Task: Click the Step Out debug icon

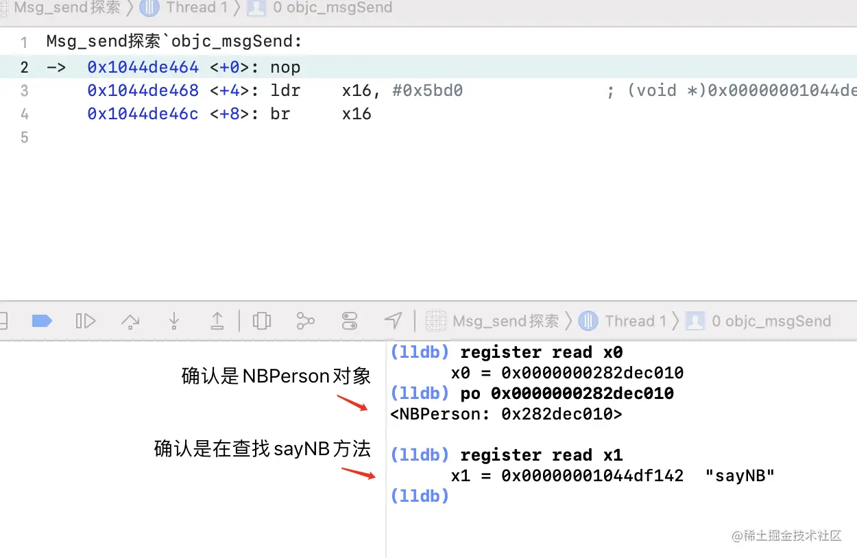Action: click(217, 320)
